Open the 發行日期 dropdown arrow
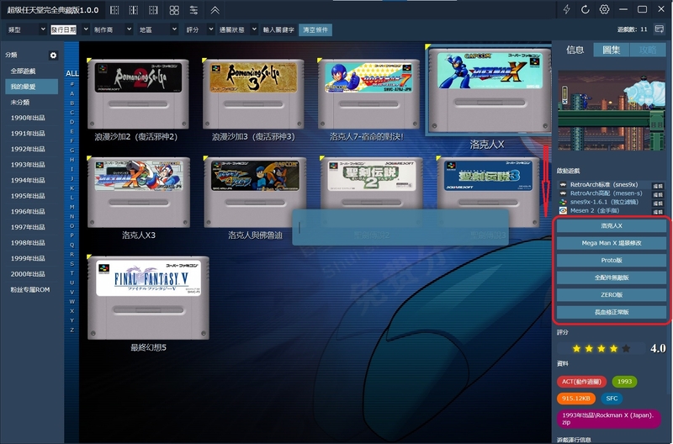Screen dimensions: 673x444 pyautogui.click(x=86, y=29)
